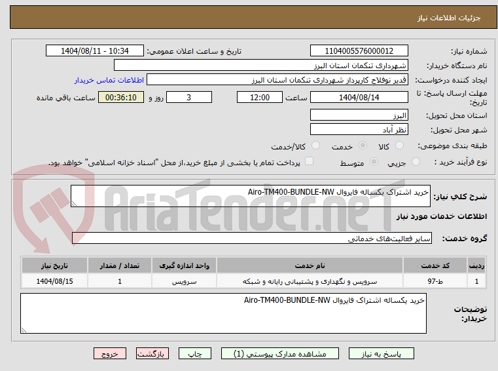The width and height of the screenshot is (498, 371).
Task: Open the اطلاعات تماس خریدار link
Action: pos(109,80)
